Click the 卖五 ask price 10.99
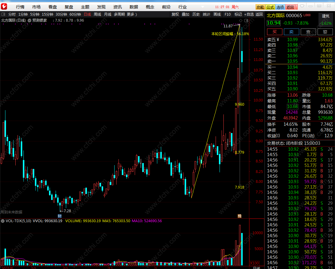335x269 pixels. pos(292,39)
